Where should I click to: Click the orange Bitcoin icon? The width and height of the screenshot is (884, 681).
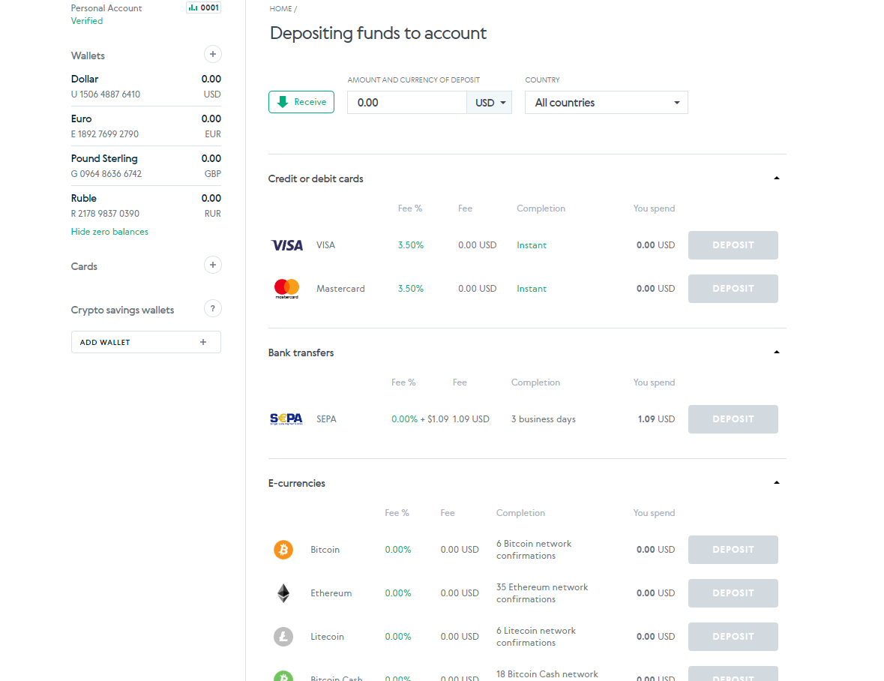[283, 550]
